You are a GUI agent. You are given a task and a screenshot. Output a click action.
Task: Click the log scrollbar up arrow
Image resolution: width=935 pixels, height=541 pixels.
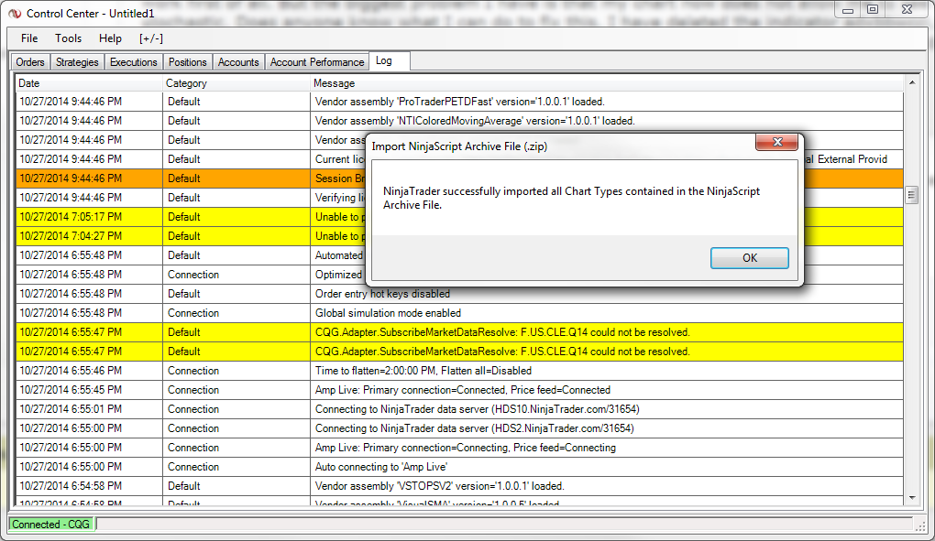[x=912, y=82]
